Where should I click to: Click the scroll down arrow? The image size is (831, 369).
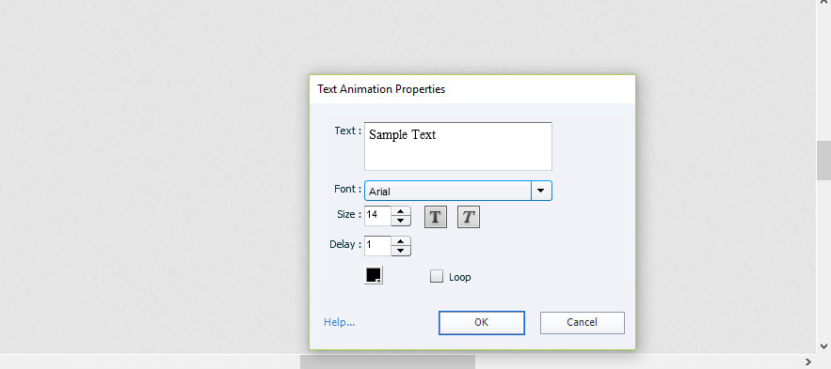coord(823,346)
